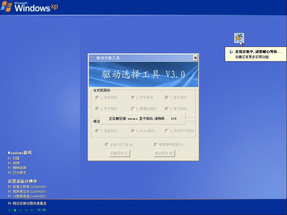287x215 pixels.
Task: Click the driver tool title bar icon
Action: click(92, 58)
